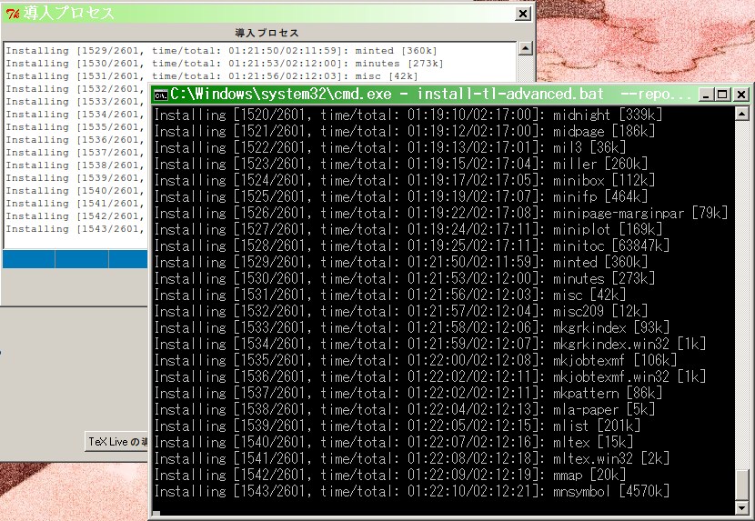Click the console scrollbar down arrow

coord(744,506)
